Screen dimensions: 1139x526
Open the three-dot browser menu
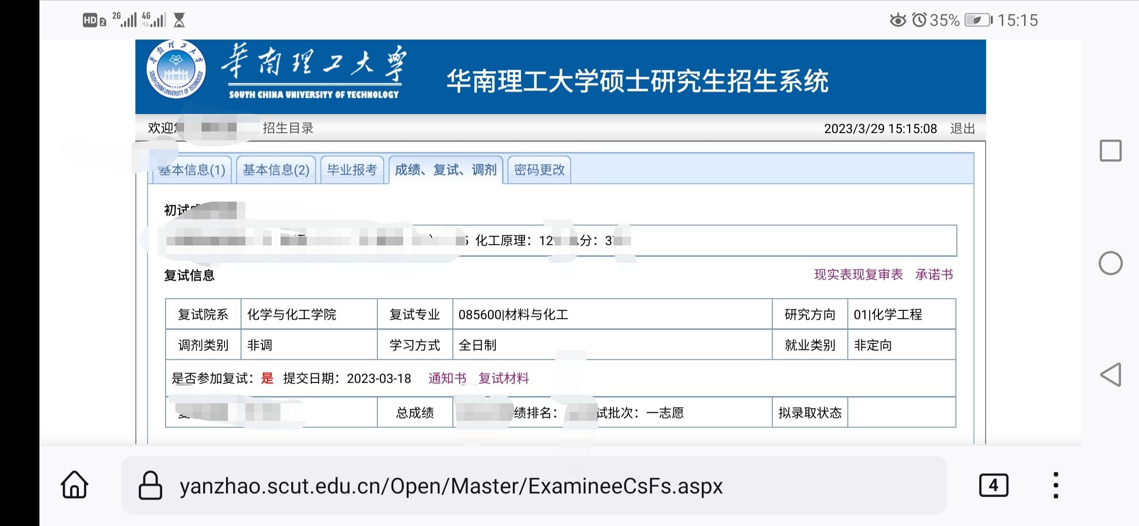tap(1055, 485)
